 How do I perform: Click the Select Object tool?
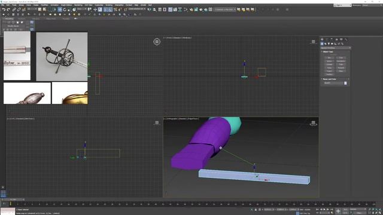39,10
